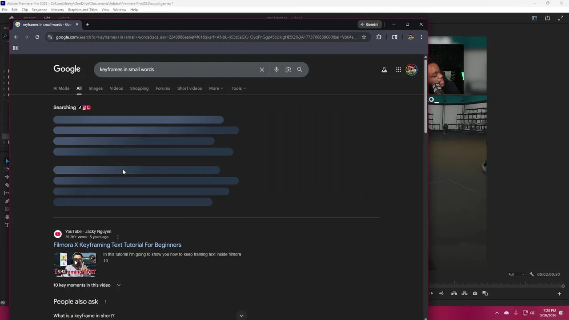Switch to AI Mode tab
The image size is (569, 320).
point(61,88)
